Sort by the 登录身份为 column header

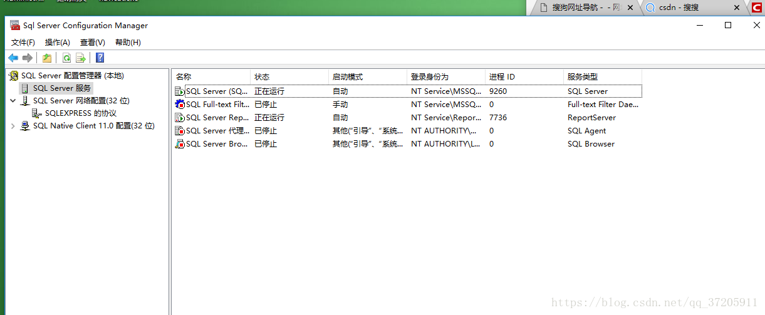pyautogui.click(x=445, y=76)
